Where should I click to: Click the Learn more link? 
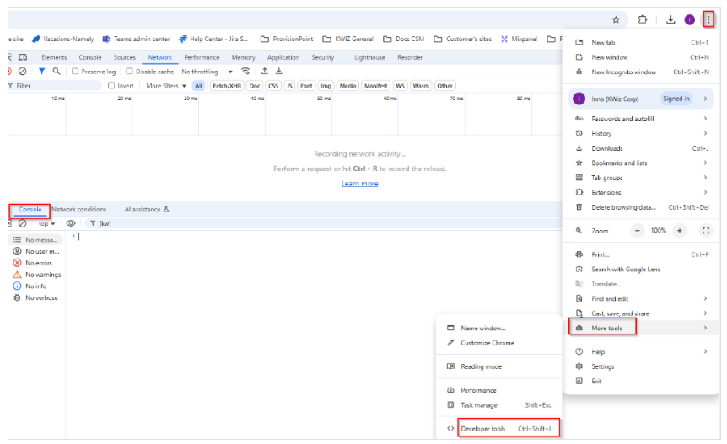click(360, 184)
